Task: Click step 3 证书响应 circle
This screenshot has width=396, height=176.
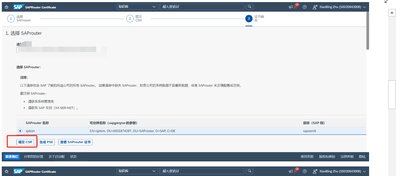Action: pos(249,19)
